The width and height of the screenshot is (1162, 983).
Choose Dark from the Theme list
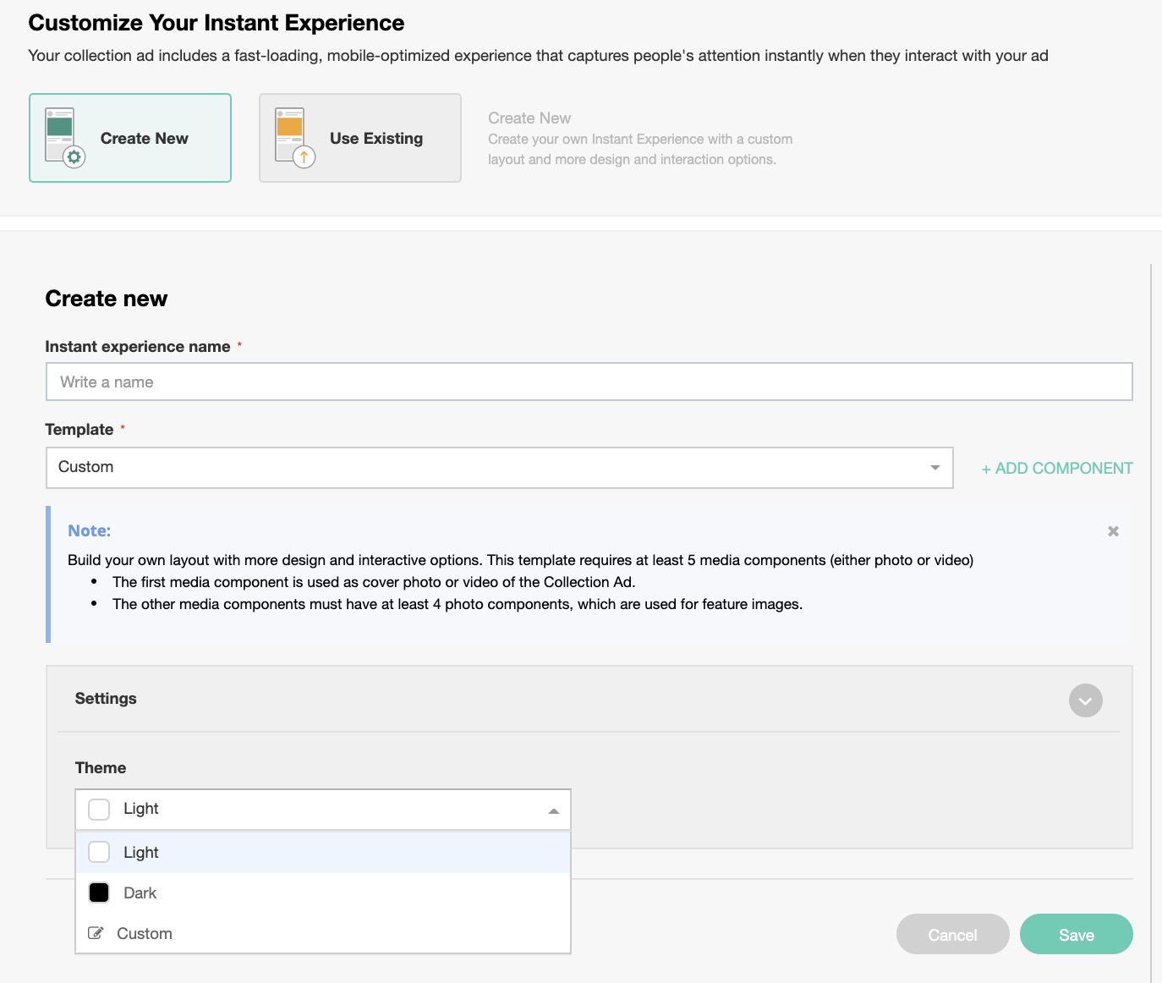click(140, 893)
